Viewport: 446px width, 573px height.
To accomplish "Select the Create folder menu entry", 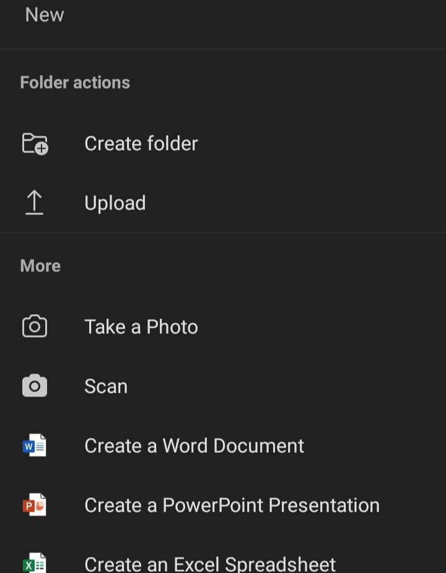I will pos(141,144).
